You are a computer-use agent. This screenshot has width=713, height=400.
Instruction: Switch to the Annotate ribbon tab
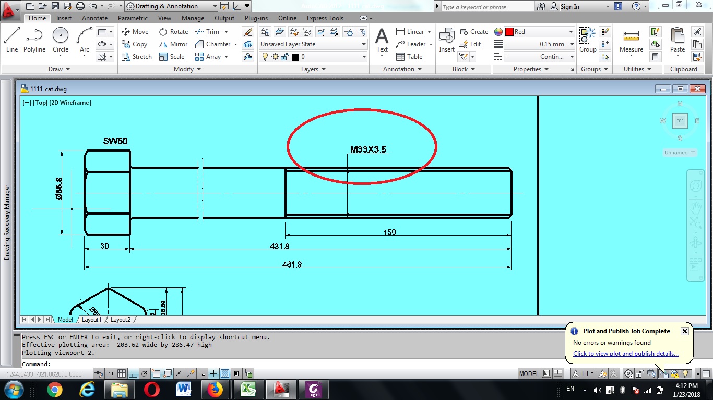(94, 18)
